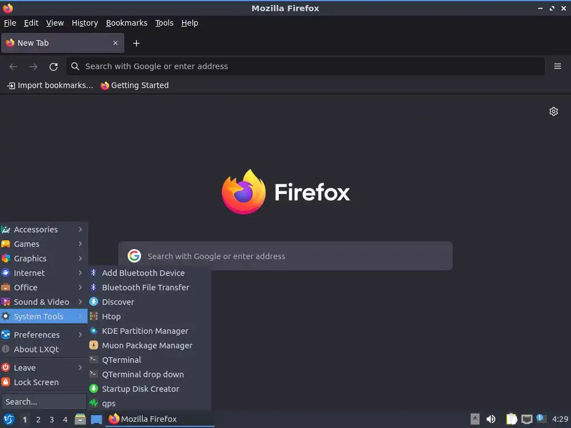Screen dimensions: 571x428
Task: Switch to virtual desktop 4
Action: tap(65, 420)
